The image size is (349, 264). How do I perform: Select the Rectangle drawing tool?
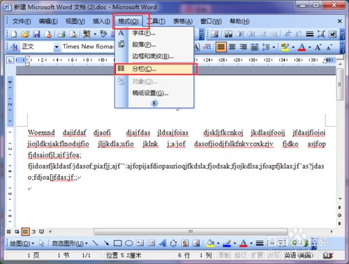[118, 243]
